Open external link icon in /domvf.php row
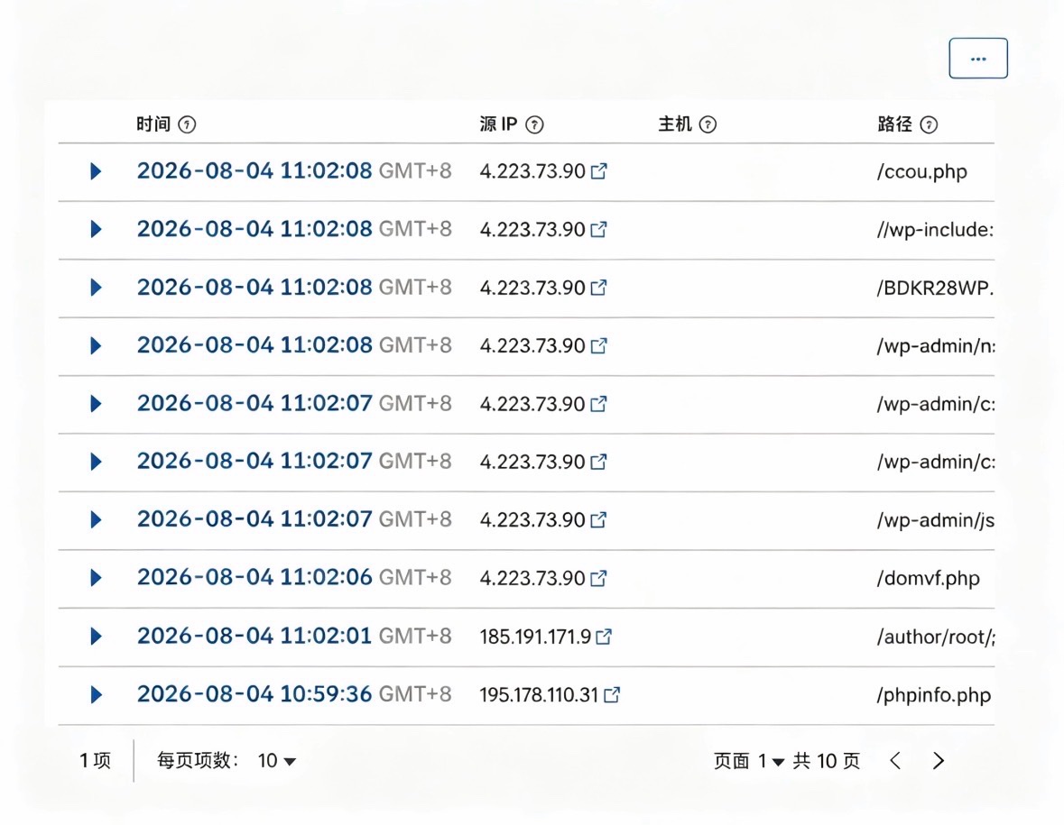Screen dimensions: 1064x825 [598, 578]
